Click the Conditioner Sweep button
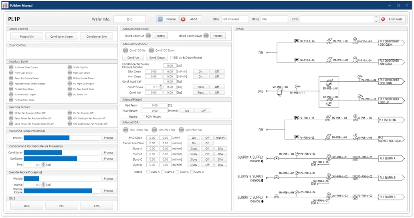 point(62,36)
